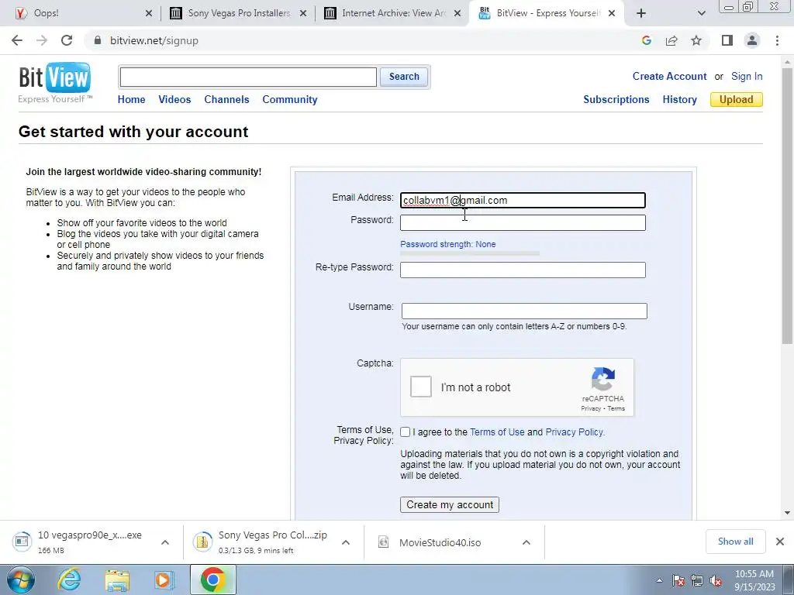Open Channels navigation link
This screenshot has width=794, height=595.
[x=226, y=100]
